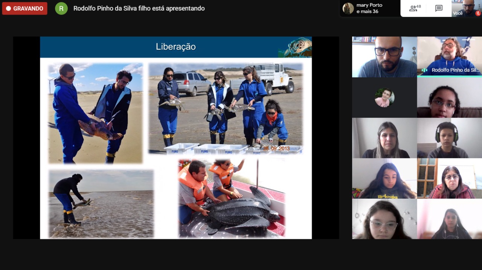This screenshot has height=270, width=482.
Task: Click the slide photo dated 06.09.2013
Action: pyautogui.click(x=226, y=109)
